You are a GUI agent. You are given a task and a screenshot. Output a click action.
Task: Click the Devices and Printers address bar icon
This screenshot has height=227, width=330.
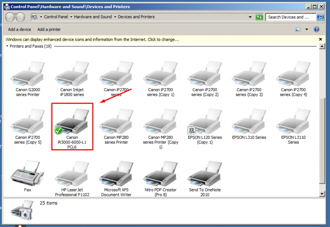click(34, 17)
